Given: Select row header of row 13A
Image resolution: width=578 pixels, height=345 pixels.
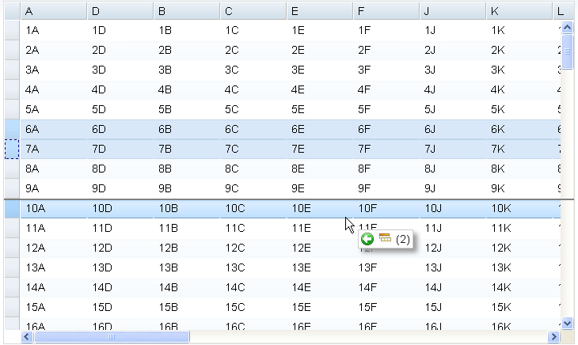Looking at the screenshot, I should coord(12,267).
